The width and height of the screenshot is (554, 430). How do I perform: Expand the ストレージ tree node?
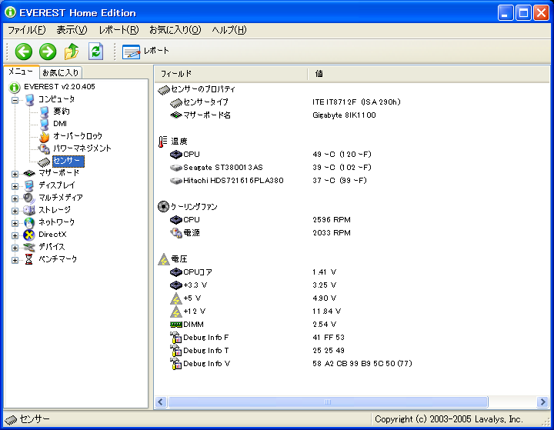pyautogui.click(x=15, y=211)
